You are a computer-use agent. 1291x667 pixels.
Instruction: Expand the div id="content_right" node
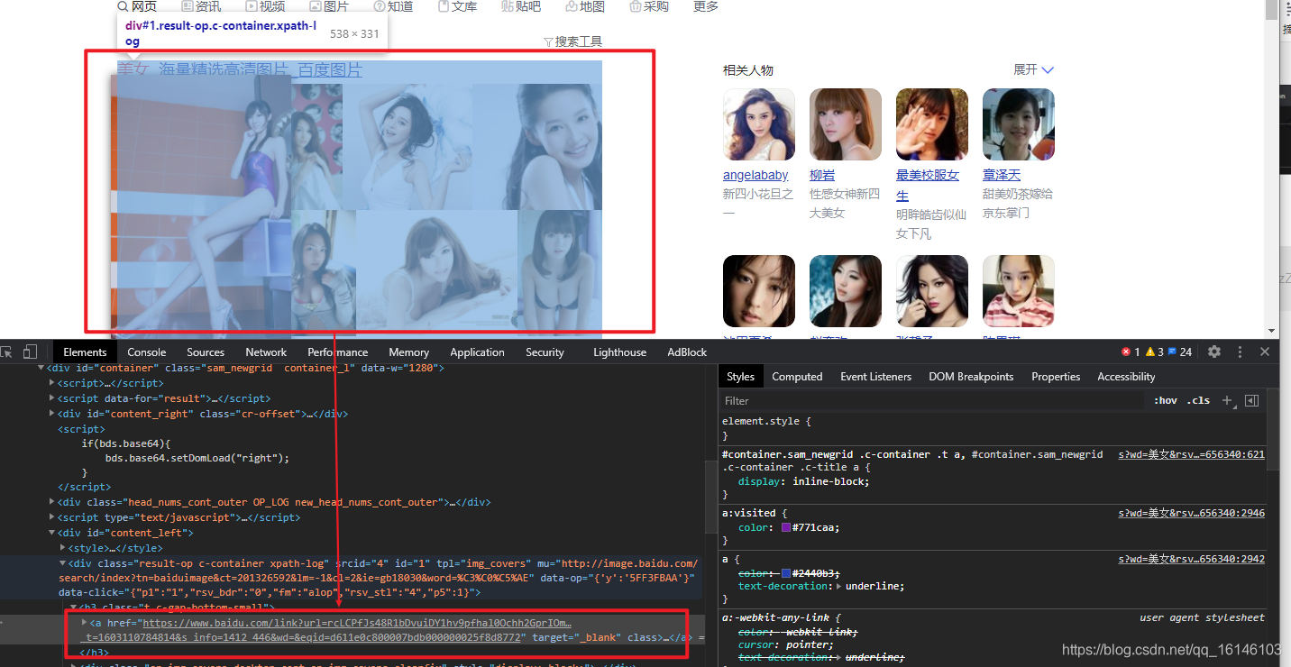51,414
